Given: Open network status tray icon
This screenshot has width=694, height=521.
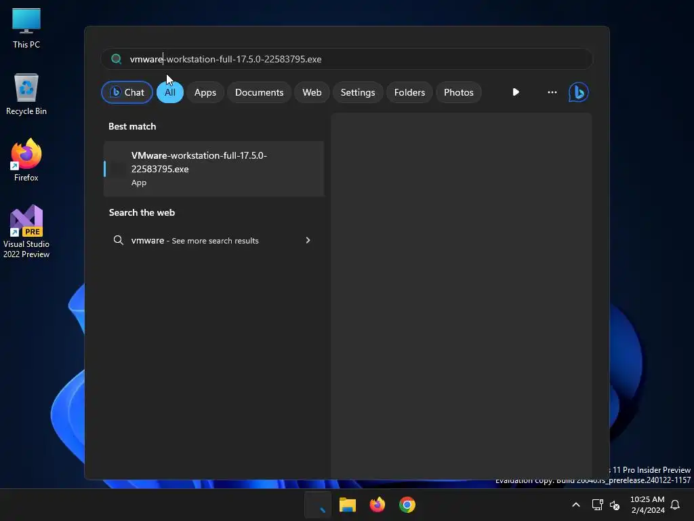Looking at the screenshot, I should tap(598, 505).
